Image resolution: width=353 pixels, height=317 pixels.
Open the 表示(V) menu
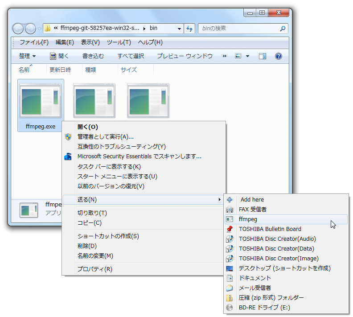(x=90, y=42)
